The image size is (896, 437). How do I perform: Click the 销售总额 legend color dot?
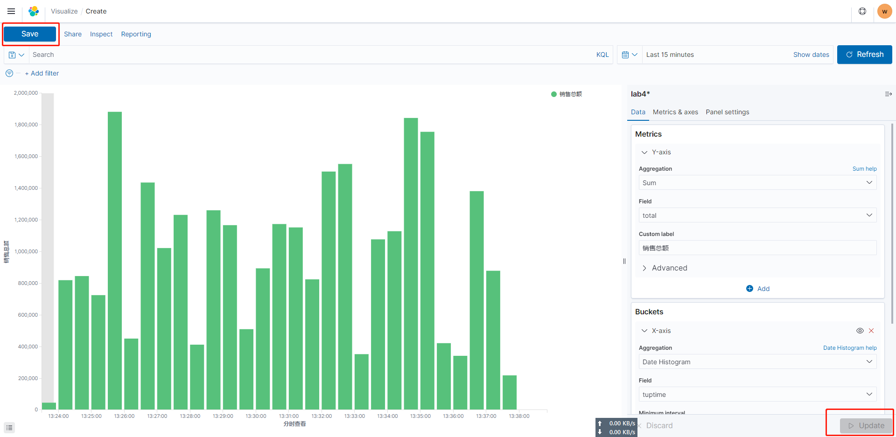[554, 94]
